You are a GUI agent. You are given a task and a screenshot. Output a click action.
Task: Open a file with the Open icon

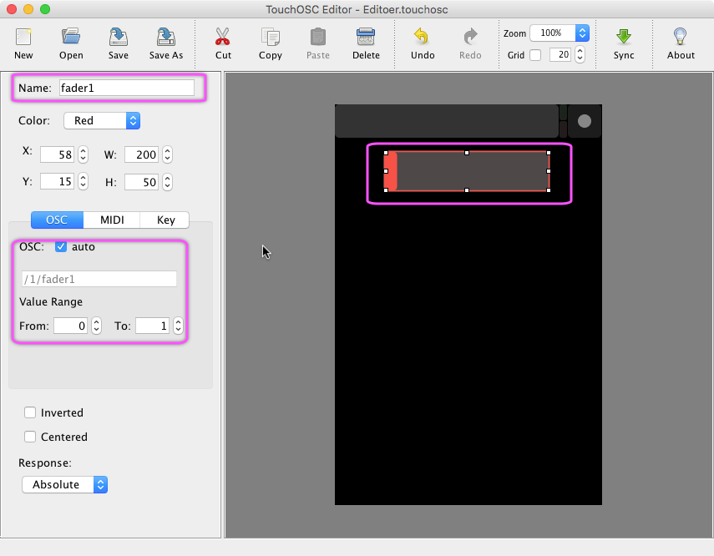(71, 38)
